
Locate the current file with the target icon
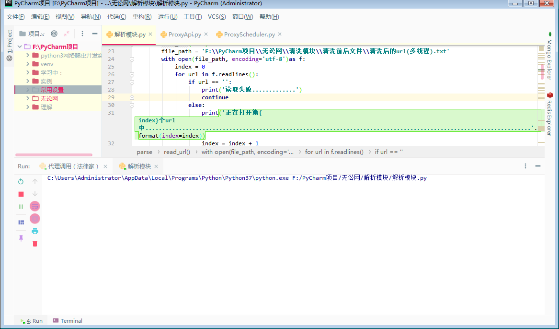click(54, 34)
